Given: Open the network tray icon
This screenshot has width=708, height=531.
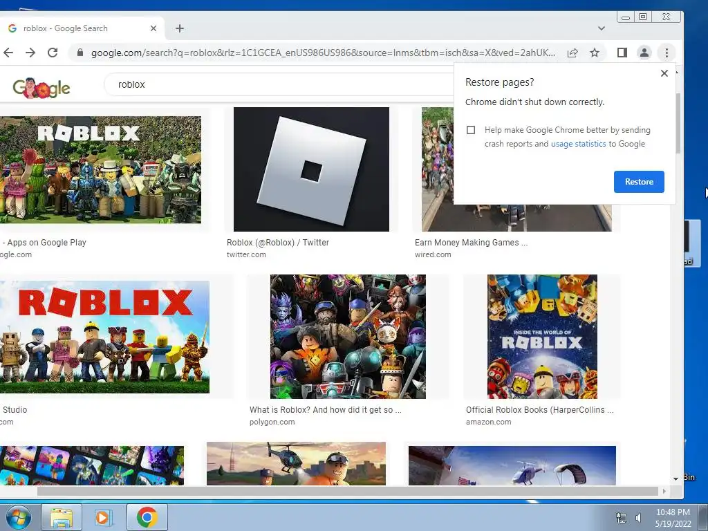Looking at the screenshot, I should point(622,518).
